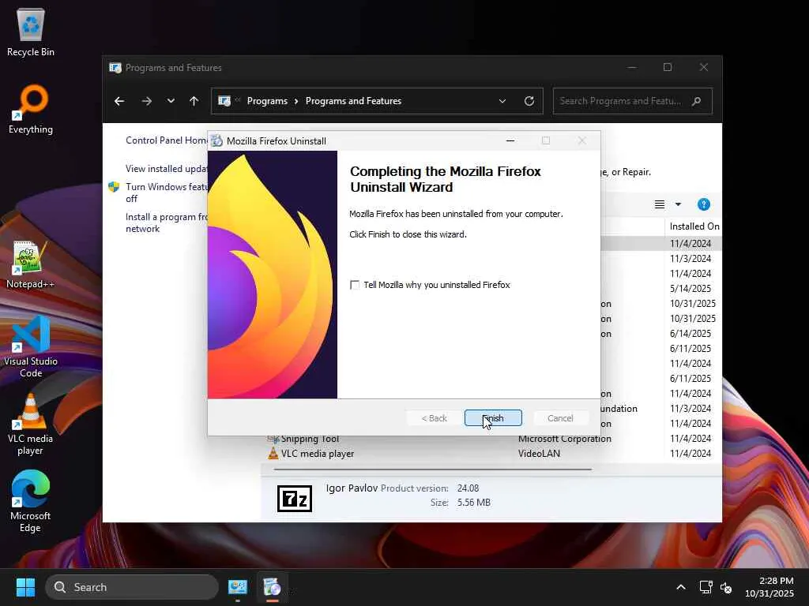Open the muted volume tray icon
Image resolution: width=809 pixels, height=606 pixels.
click(x=726, y=587)
